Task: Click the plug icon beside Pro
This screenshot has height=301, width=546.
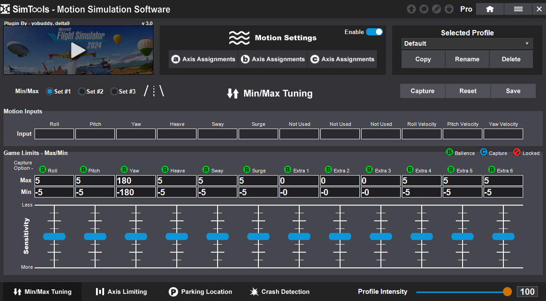Action: click(x=449, y=9)
